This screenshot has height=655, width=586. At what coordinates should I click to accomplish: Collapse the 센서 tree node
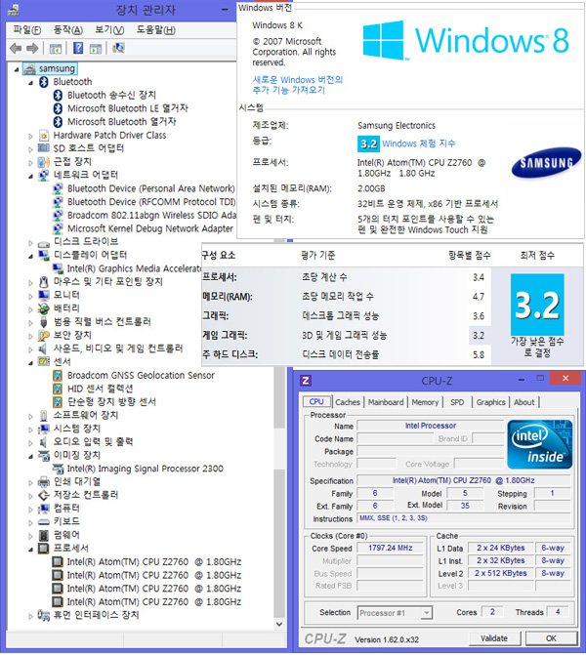tap(30, 363)
